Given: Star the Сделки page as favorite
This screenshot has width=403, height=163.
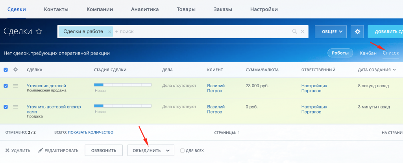Looking at the screenshot, I should (x=39, y=31).
